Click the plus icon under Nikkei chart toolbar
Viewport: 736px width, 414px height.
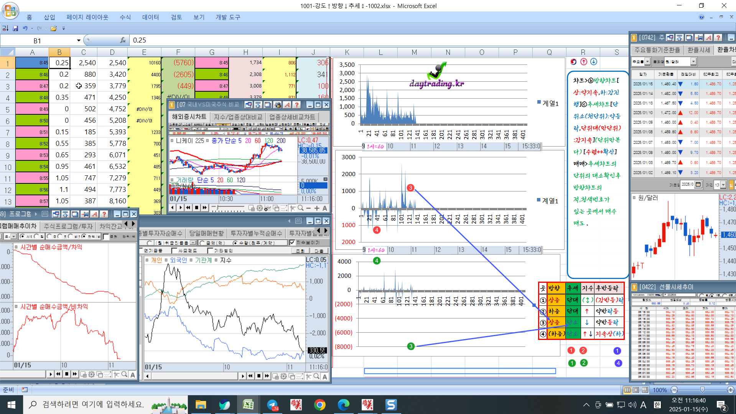pyautogui.click(x=317, y=208)
